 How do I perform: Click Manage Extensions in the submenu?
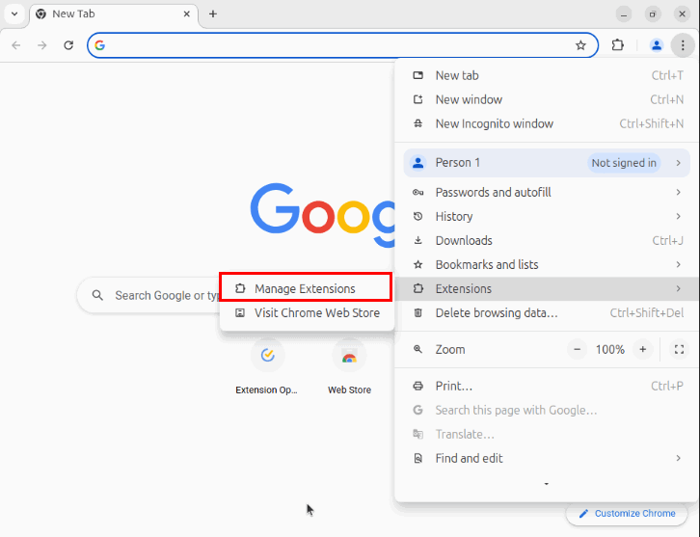(306, 289)
